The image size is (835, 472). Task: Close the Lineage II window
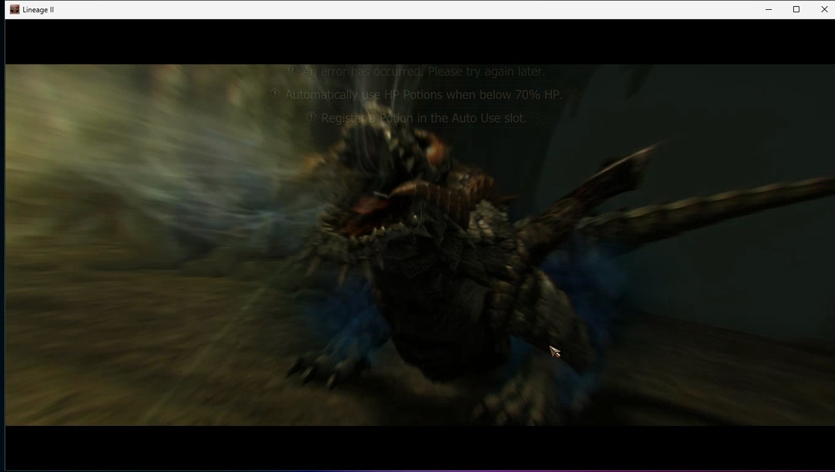pos(824,9)
